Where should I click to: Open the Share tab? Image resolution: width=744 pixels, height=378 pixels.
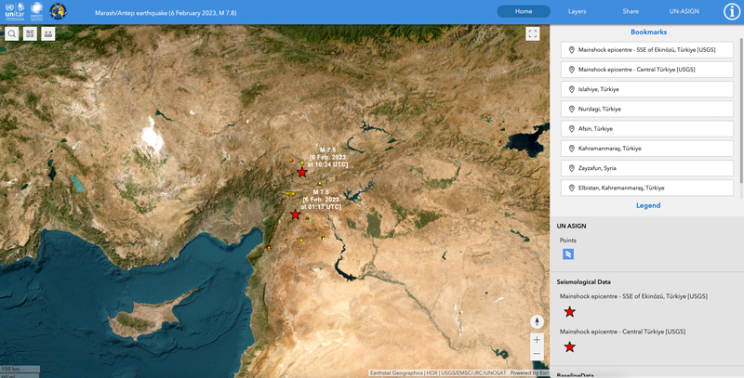pos(631,11)
